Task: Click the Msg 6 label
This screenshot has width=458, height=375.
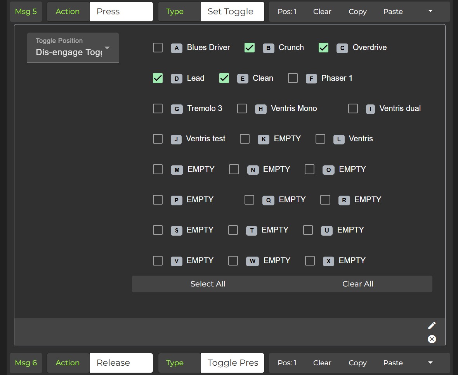Action: coord(26,363)
